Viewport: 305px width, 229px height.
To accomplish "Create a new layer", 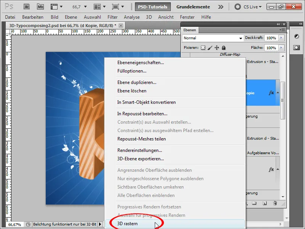I will (x=265, y=203).
